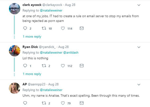Send AP's tweet via direct message icon
The image size is (150, 107).
coord(81,103)
